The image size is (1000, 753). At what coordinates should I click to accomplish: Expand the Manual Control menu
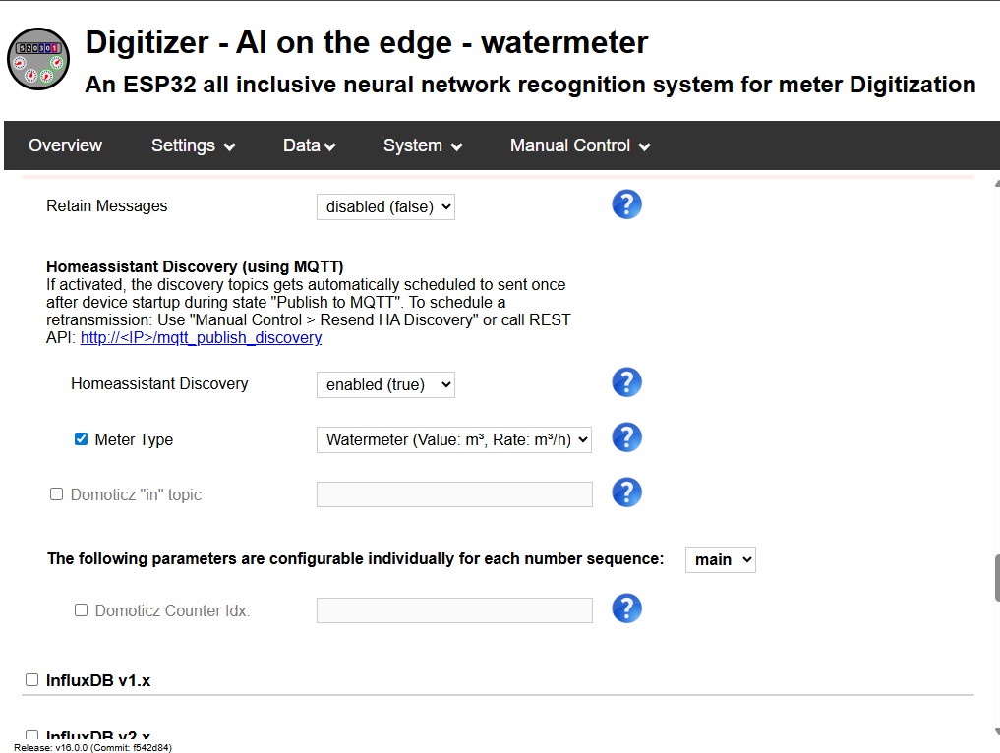580,145
